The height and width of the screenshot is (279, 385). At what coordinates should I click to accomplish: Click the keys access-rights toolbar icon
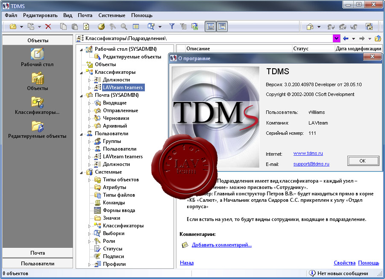pos(113,26)
